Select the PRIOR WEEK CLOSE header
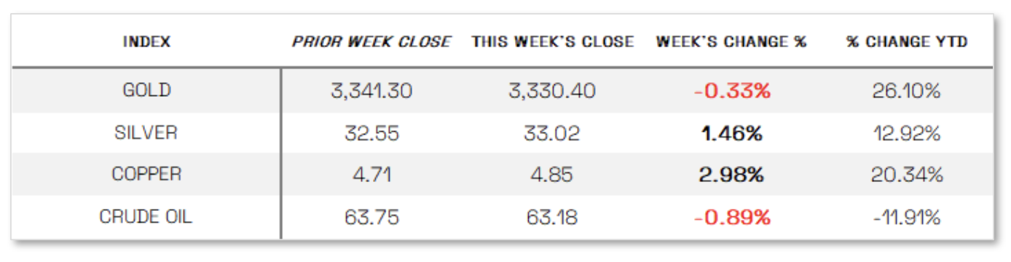Screen dimensions: 1011x262 coord(371,41)
